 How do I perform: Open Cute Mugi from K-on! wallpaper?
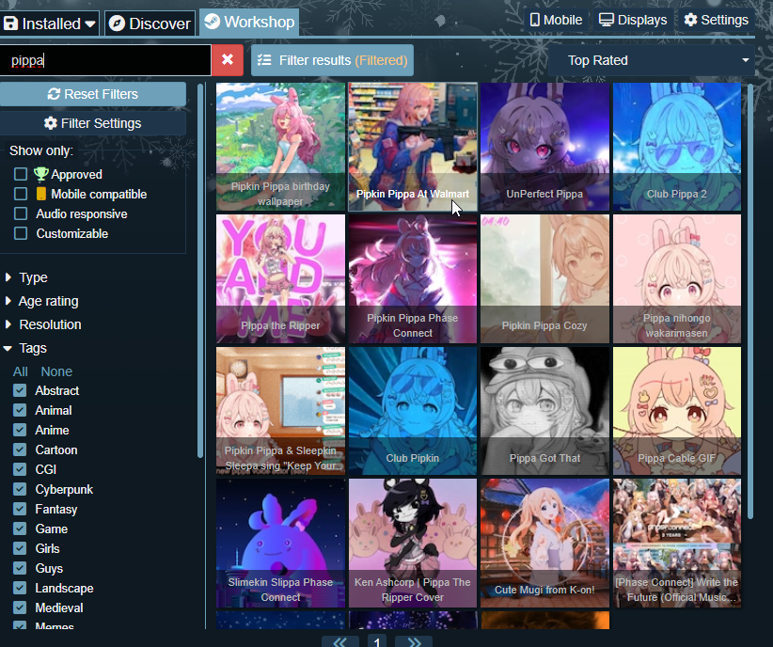point(544,543)
